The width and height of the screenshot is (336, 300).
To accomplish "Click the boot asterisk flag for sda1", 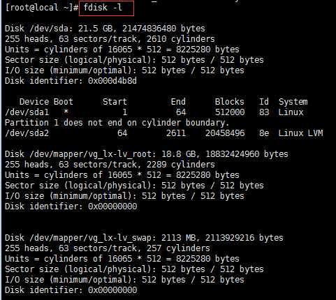I will [66, 112].
